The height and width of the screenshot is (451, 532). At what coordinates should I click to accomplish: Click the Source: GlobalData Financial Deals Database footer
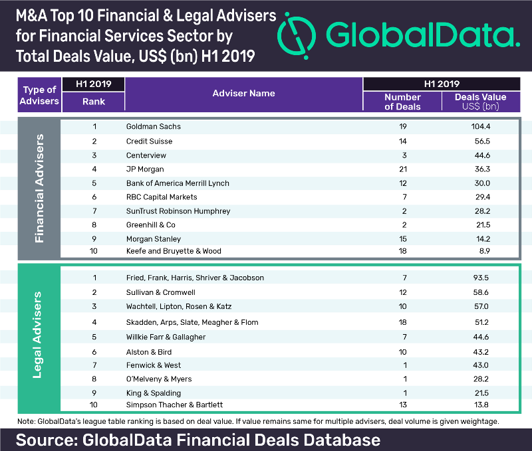[198, 439]
